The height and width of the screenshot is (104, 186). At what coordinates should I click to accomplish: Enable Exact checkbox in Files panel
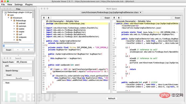[x=4, y=50]
